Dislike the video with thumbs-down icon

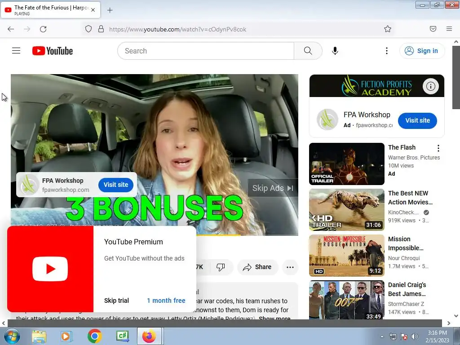click(x=221, y=267)
